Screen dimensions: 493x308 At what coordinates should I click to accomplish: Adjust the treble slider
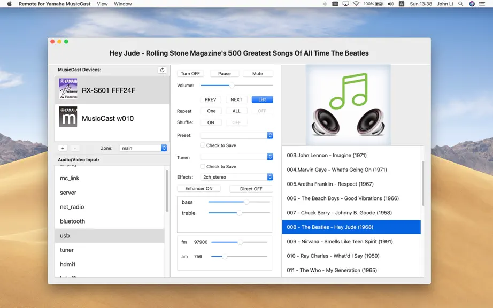(239, 213)
